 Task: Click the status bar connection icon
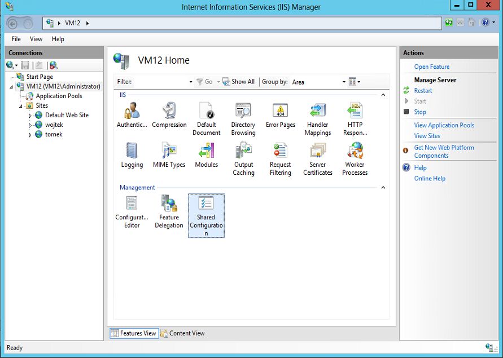pyautogui.click(x=489, y=348)
